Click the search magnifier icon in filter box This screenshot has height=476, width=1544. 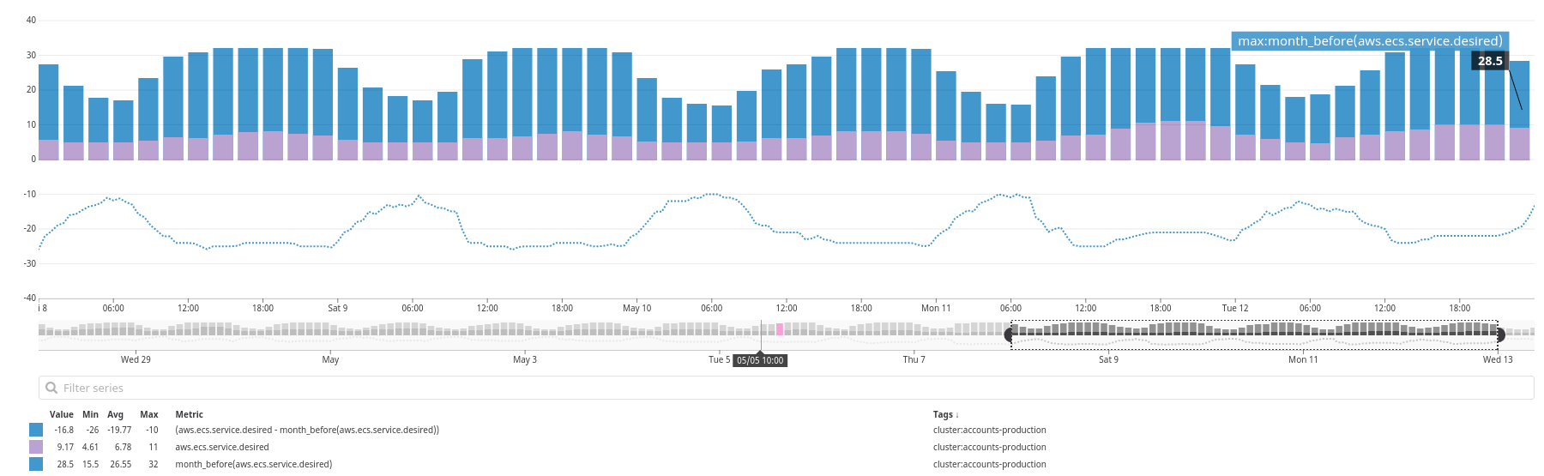pyautogui.click(x=51, y=388)
